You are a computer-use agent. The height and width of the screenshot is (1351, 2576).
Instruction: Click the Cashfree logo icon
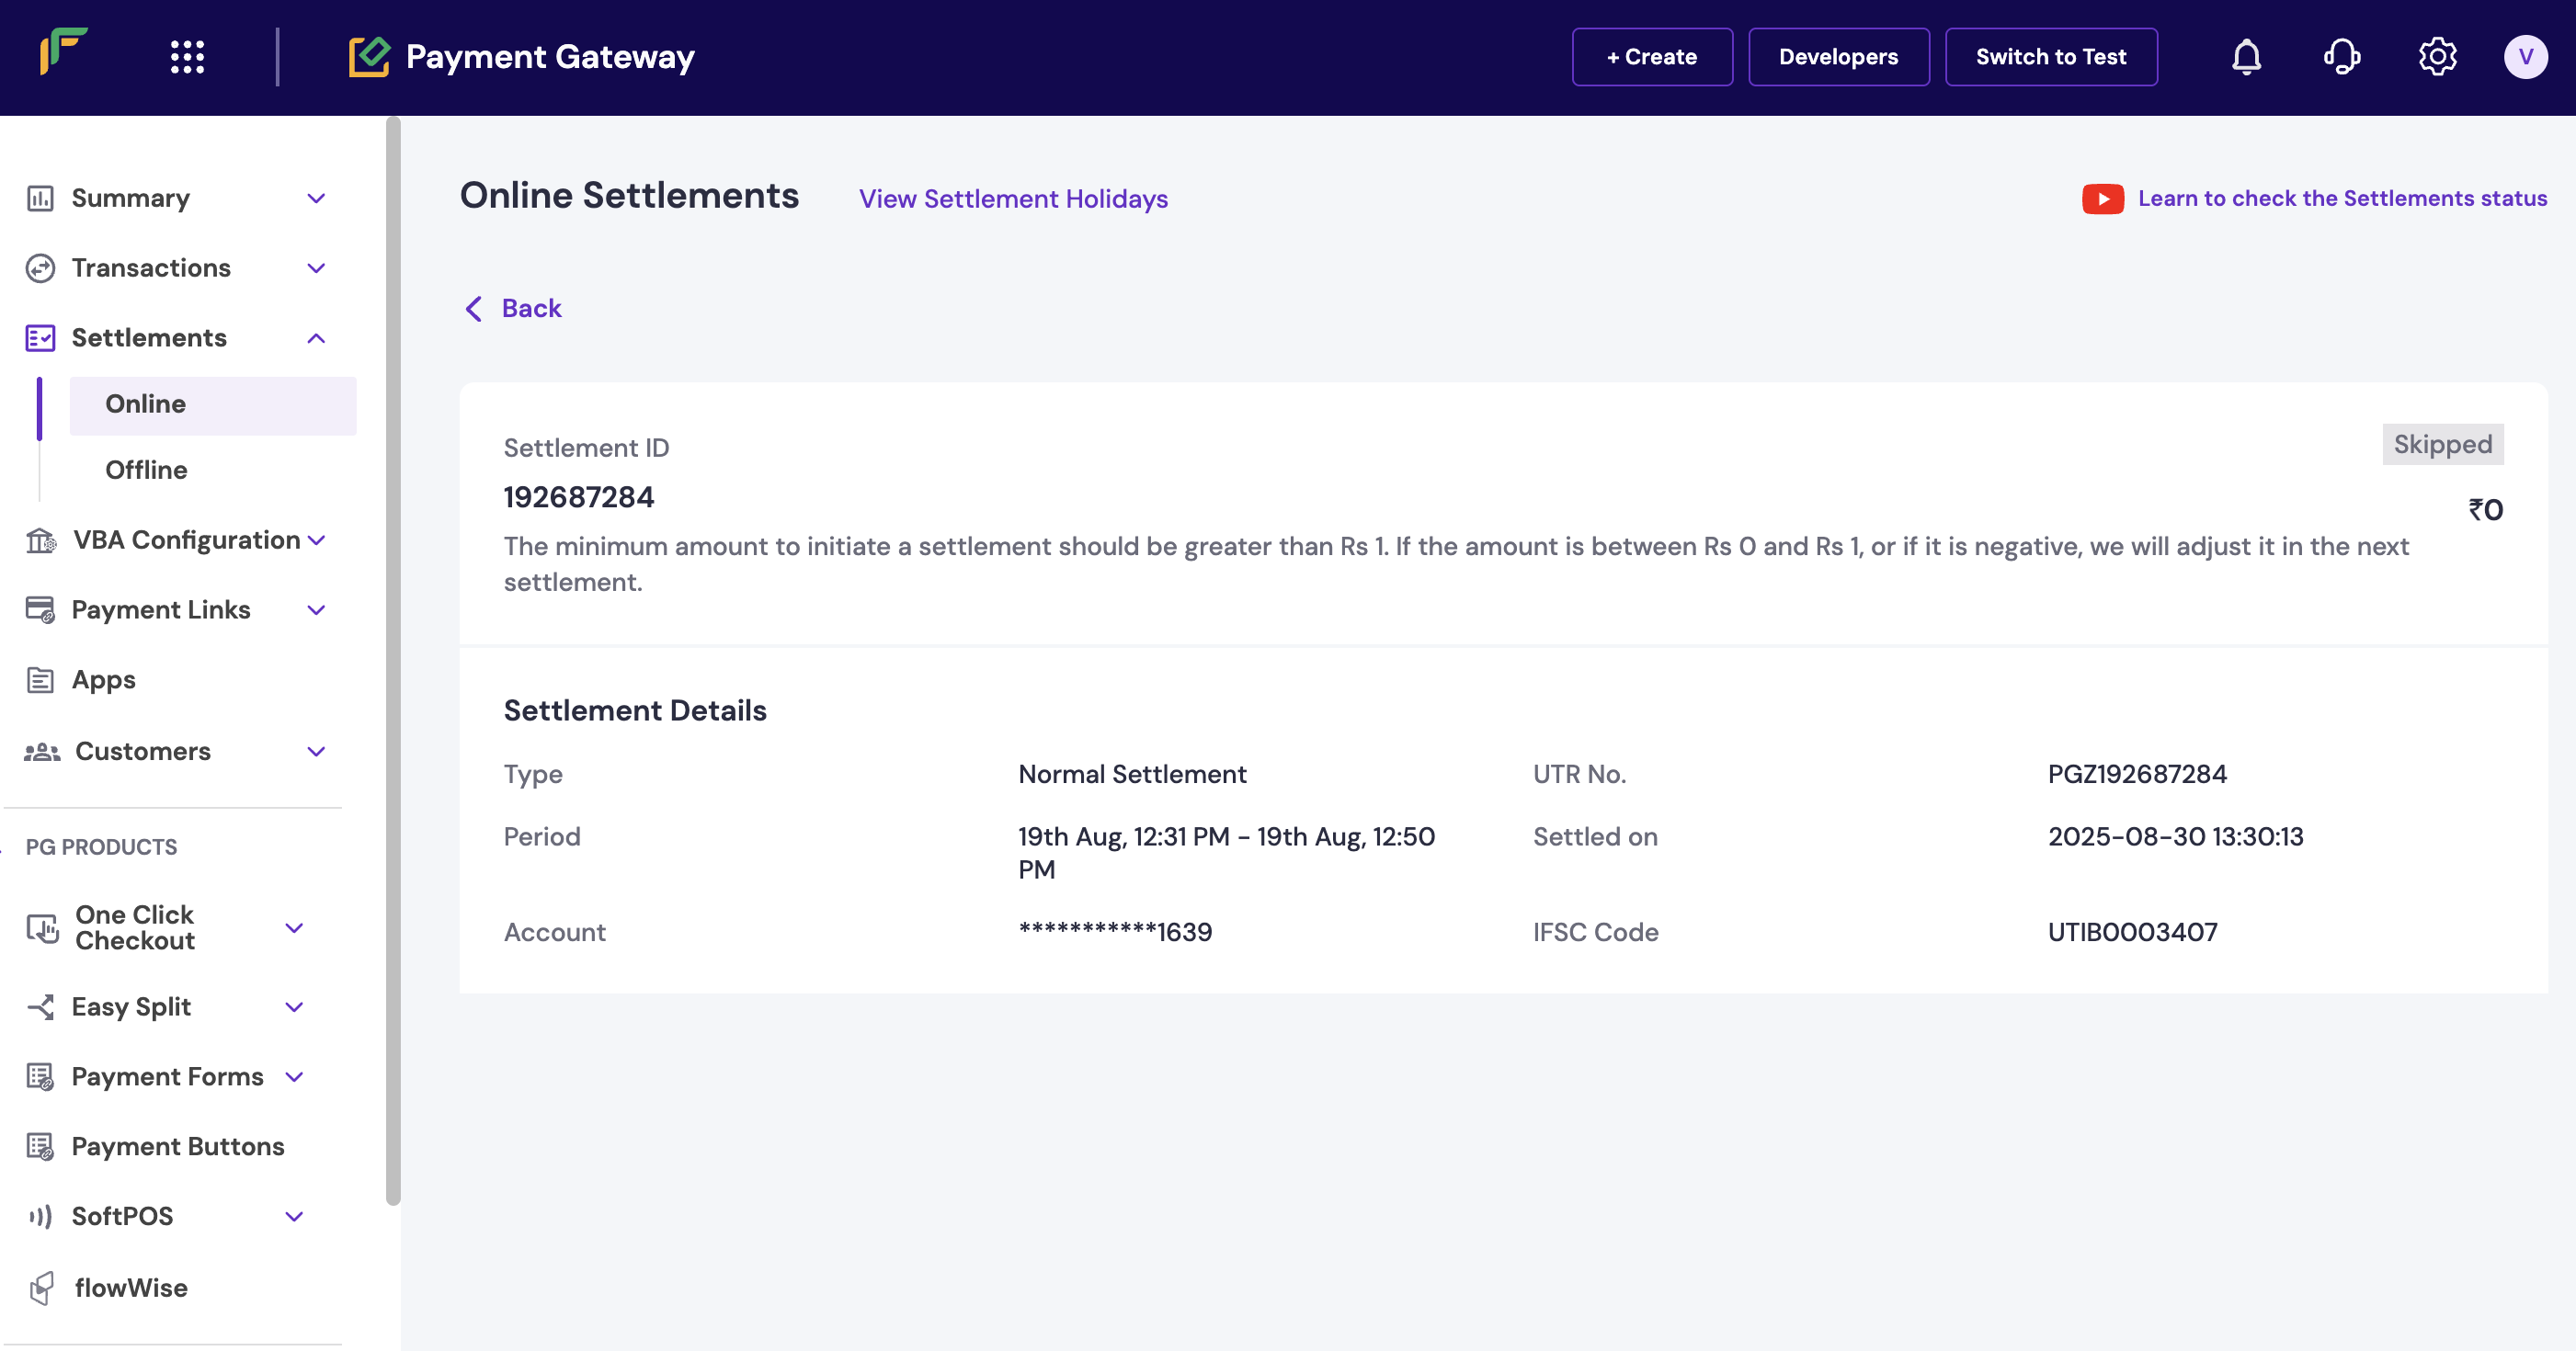click(x=64, y=52)
